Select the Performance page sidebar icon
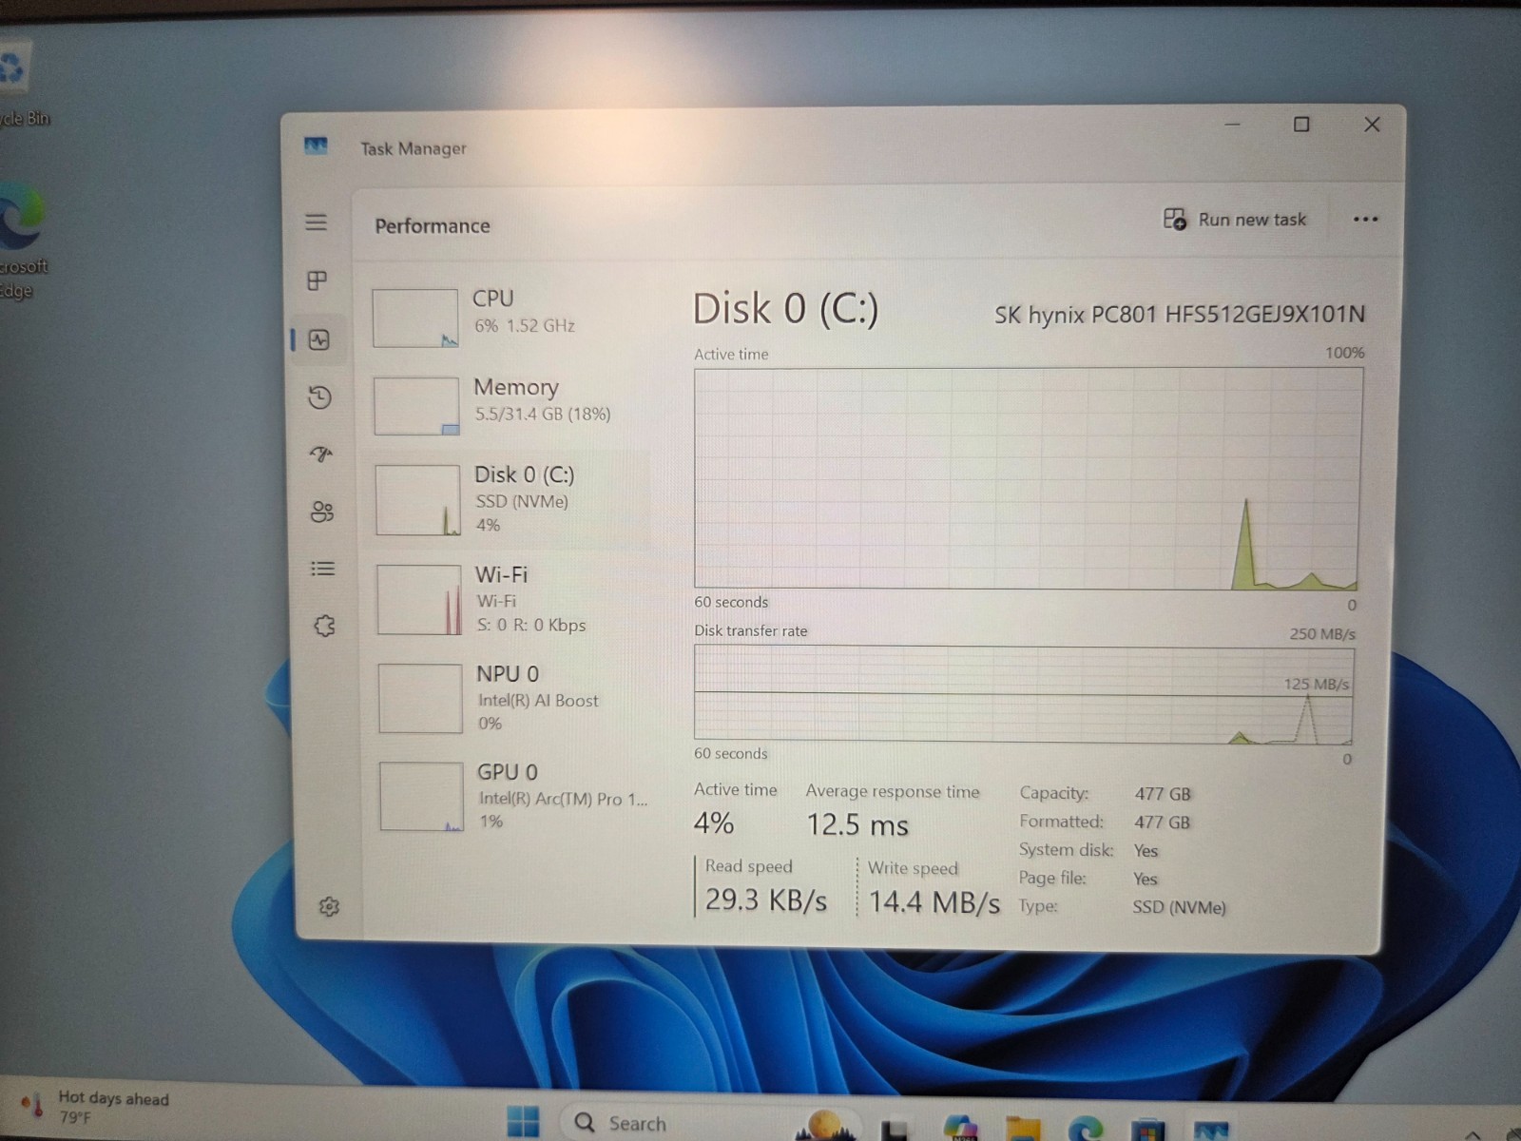 (x=319, y=339)
